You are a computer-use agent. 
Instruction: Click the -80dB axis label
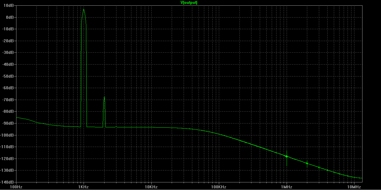tap(9, 112)
